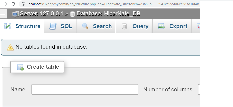Click the Create table legend label

pyautogui.click(x=43, y=67)
